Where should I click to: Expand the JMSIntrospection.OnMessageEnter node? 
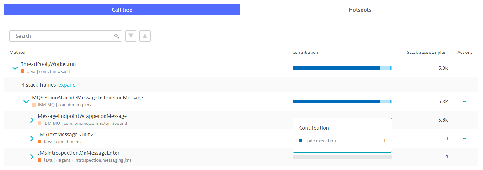click(x=32, y=157)
